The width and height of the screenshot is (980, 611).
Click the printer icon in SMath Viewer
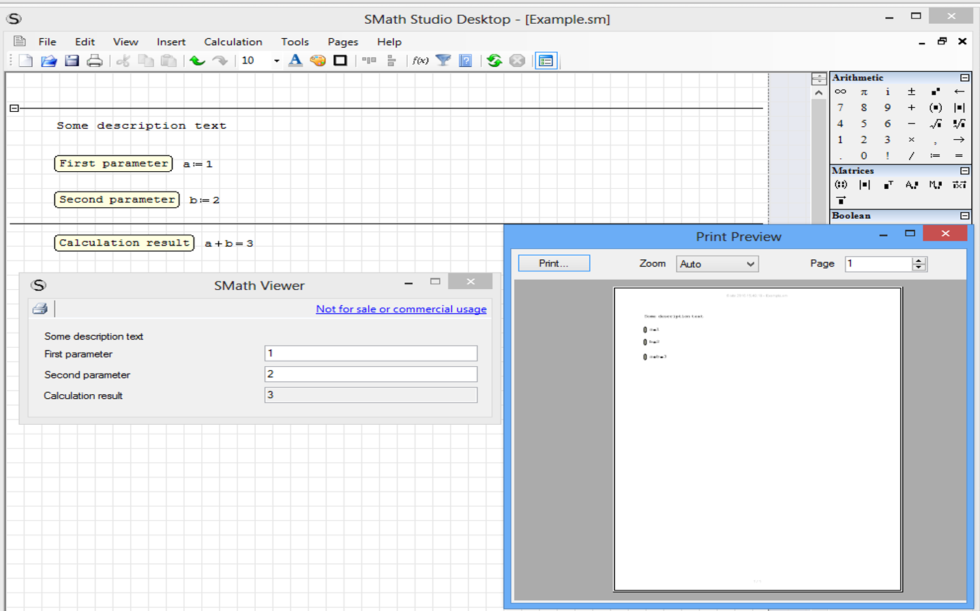pos(40,309)
